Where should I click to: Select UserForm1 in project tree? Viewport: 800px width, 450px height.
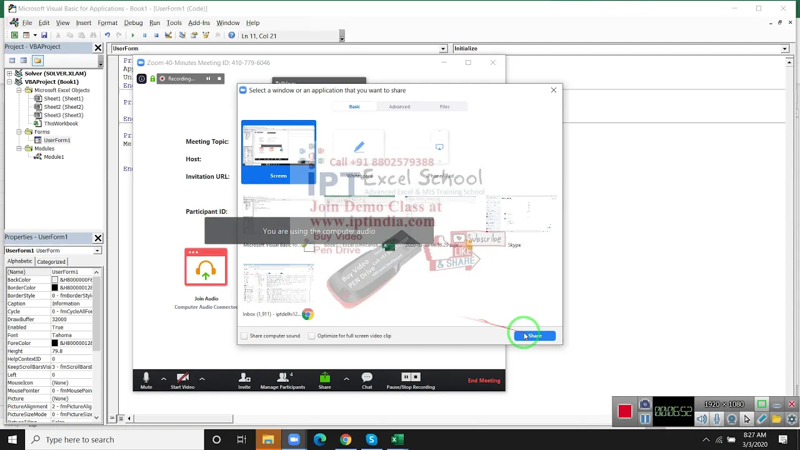pyautogui.click(x=56, y=141)
